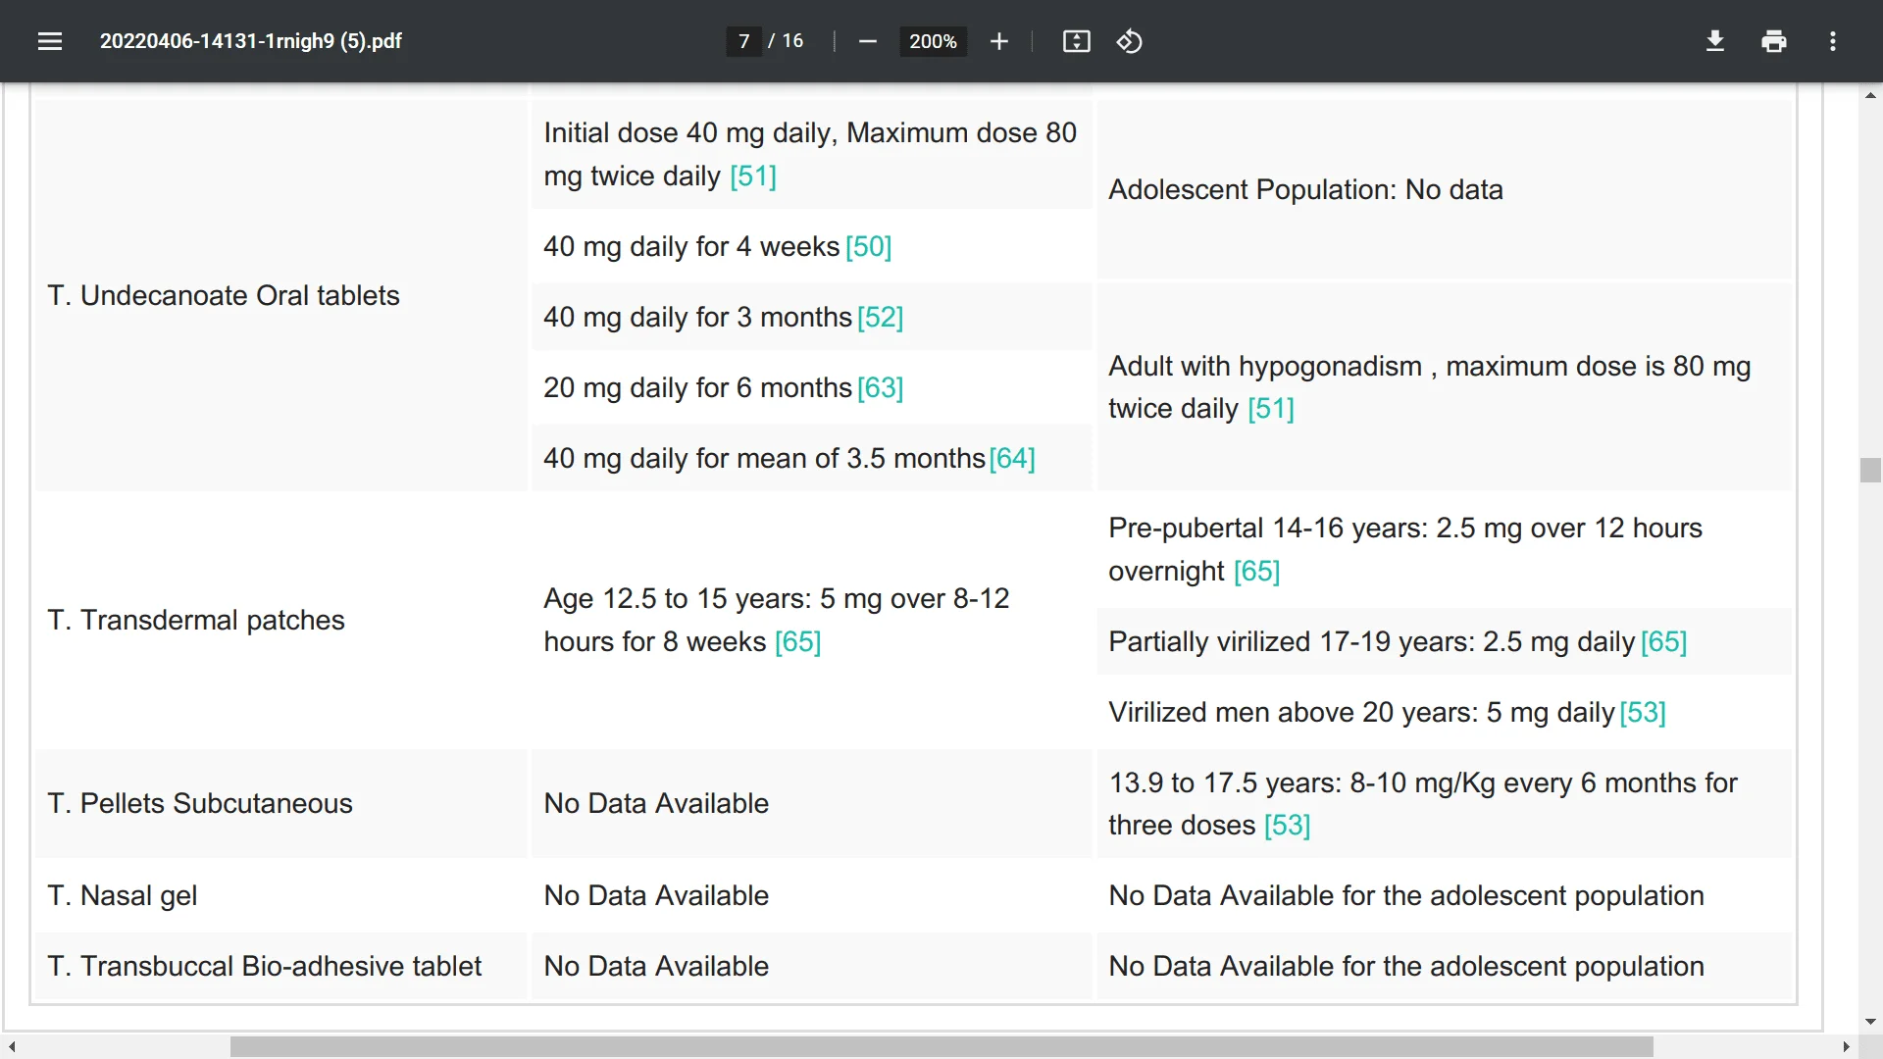Open reference [51] after 'mg twice daily'
Screen dimensions: 1883x1059
point(752,176)
